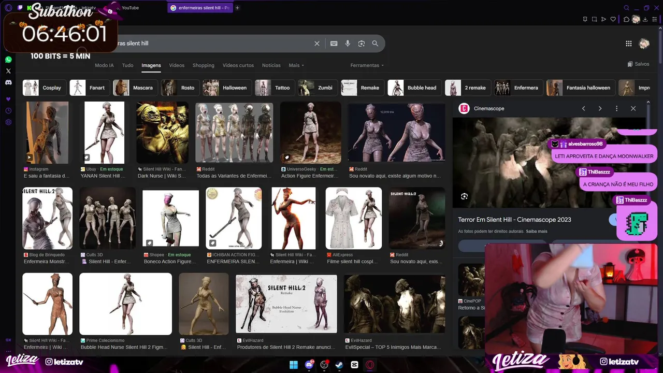Submit search with the magnifier icon

coord(375,44)
